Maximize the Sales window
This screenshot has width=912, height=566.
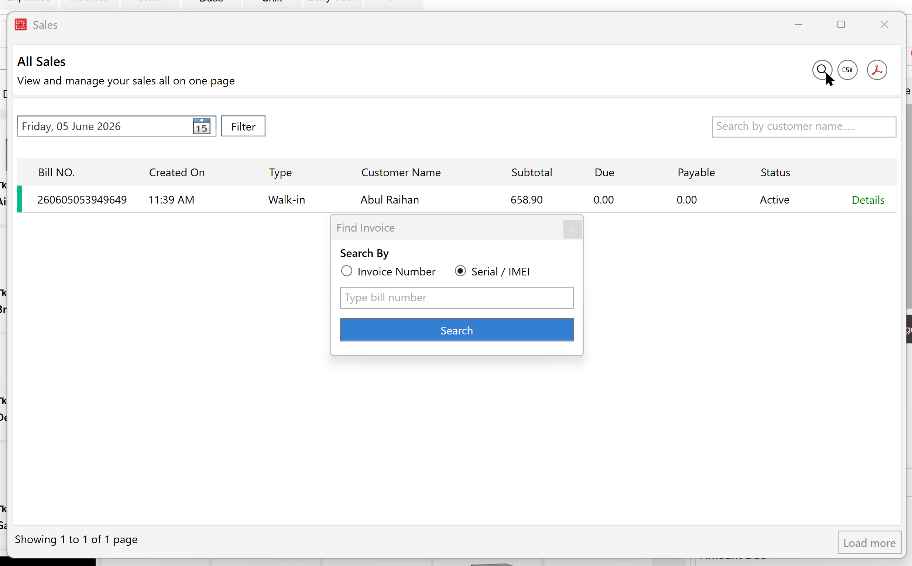click(x=841, y=25)
